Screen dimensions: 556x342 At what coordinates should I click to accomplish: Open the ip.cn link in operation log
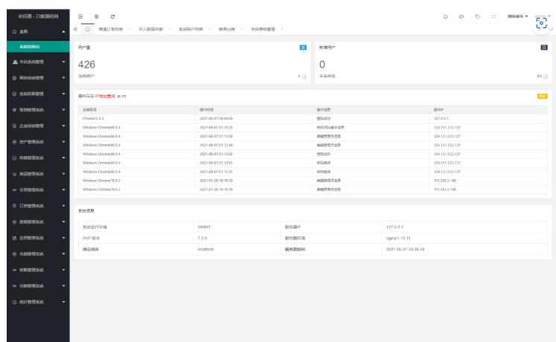[121, 97]
